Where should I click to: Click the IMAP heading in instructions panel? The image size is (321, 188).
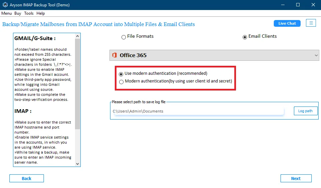tap(23, 111)
